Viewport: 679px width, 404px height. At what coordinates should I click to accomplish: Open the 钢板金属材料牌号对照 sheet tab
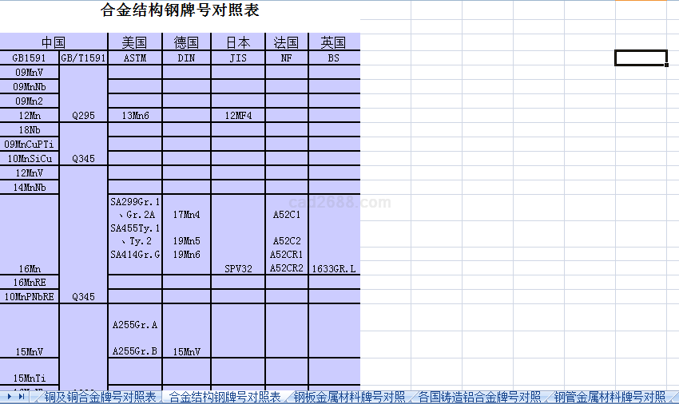coord(348,397)
